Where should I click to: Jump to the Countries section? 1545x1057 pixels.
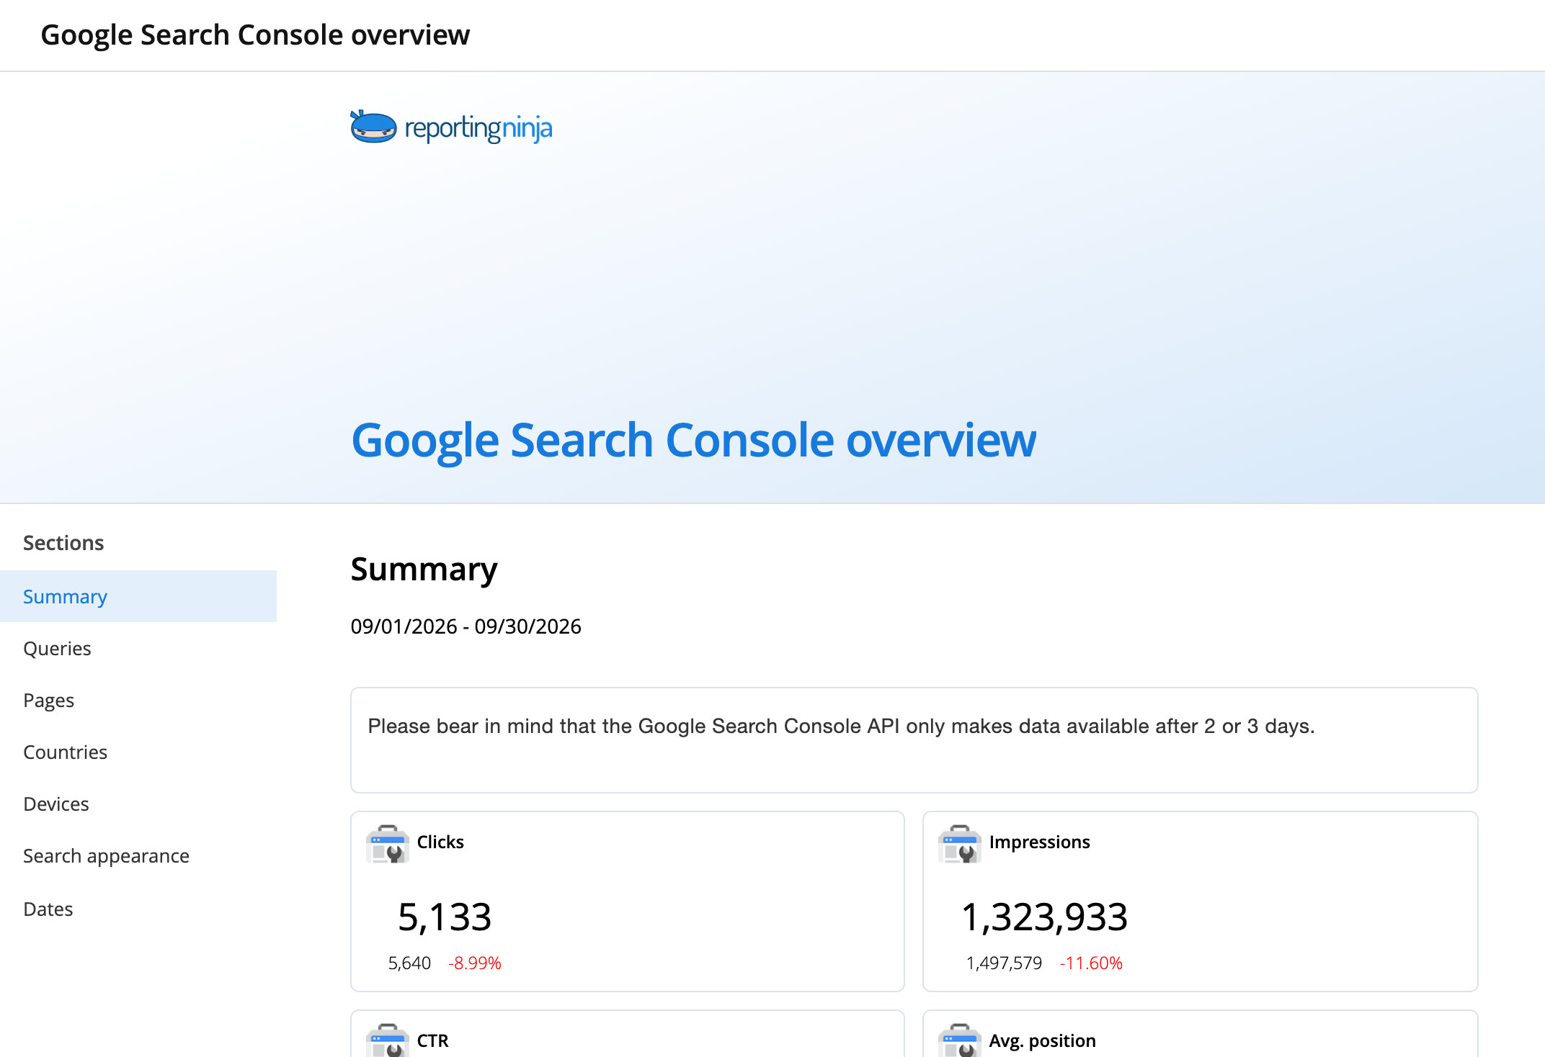click(138, 752)
